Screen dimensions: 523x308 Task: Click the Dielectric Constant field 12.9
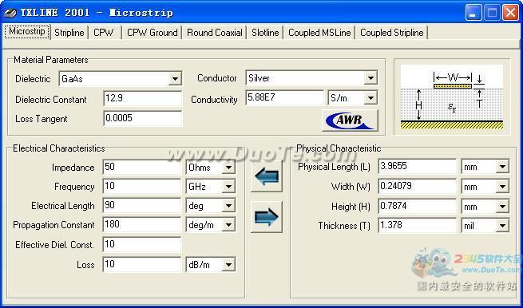pos(143,99)
